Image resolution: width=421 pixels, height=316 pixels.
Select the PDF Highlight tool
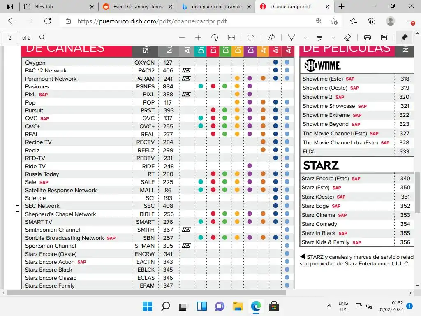319,37
